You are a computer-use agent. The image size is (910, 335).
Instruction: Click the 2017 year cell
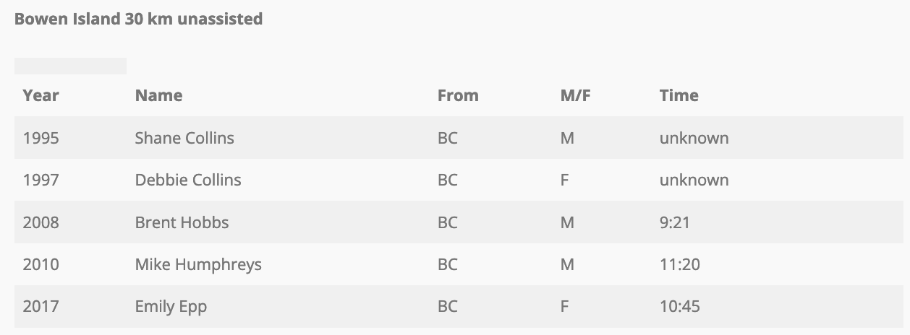point(41,307)
